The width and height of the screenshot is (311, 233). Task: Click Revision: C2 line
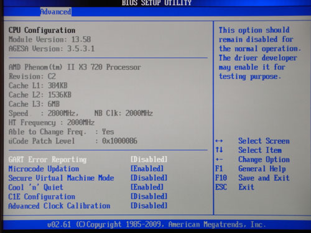[x=32, y=76]
